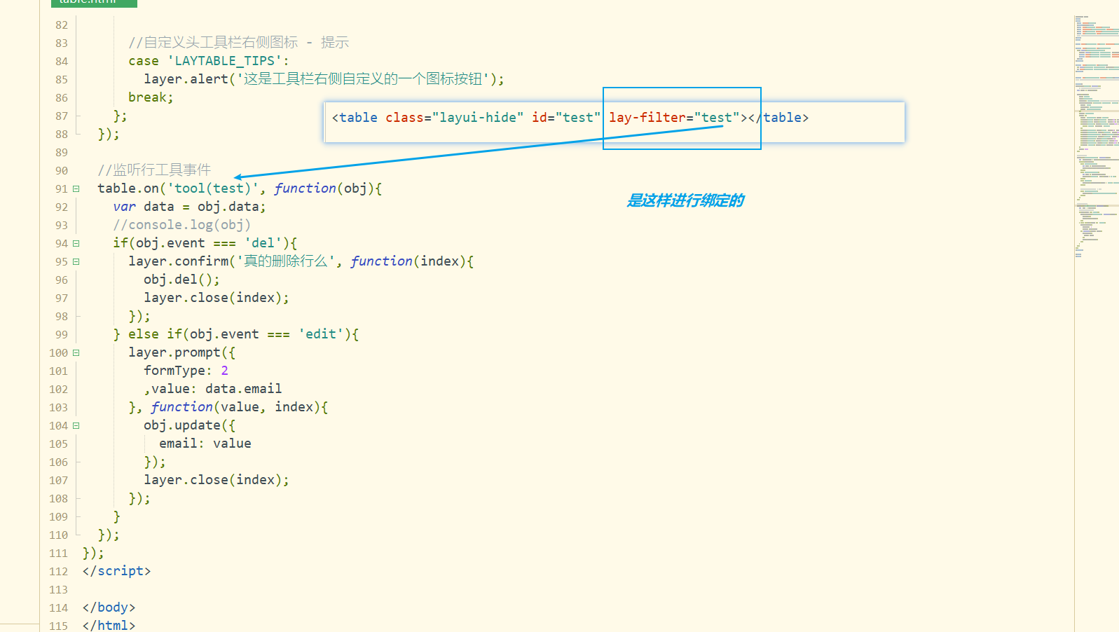Collapse the fold marker at line 91

pyautogui.click(x=76, y=188)
